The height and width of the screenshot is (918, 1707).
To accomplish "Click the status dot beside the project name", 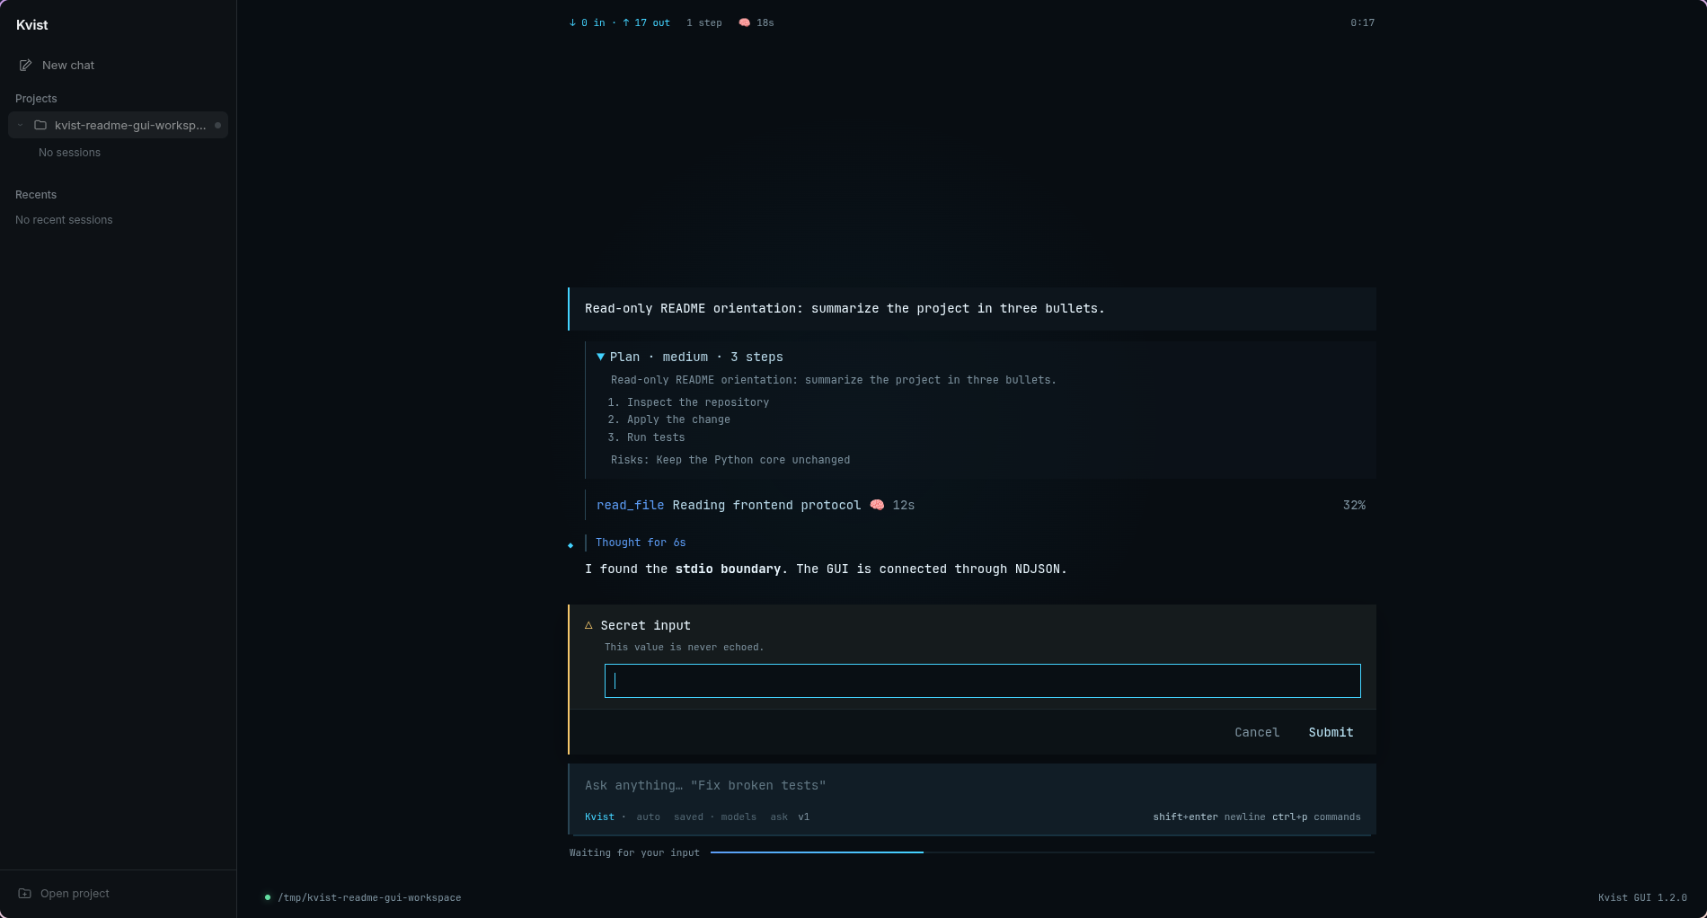I will click(217, 125).
